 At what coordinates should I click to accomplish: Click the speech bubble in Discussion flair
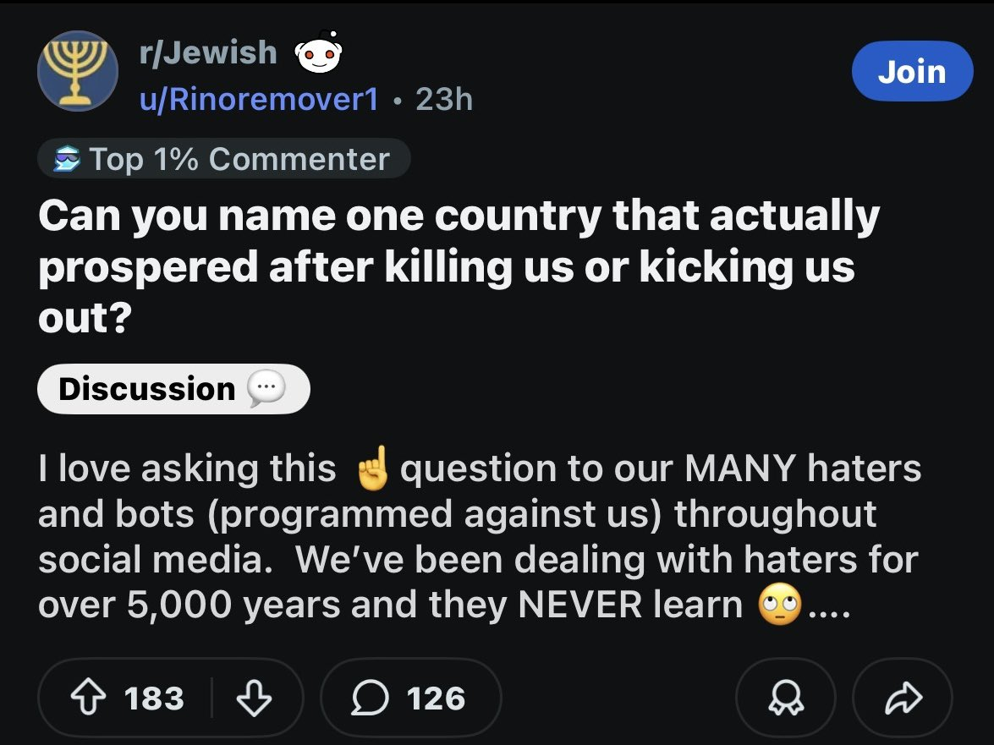(x=266, y=389)
